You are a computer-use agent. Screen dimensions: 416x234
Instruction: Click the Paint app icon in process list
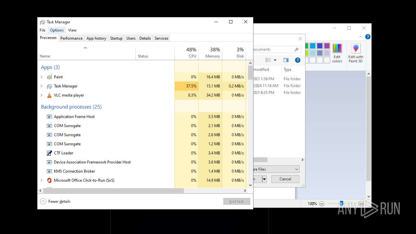pyautogui.click(x=49, y=77)
